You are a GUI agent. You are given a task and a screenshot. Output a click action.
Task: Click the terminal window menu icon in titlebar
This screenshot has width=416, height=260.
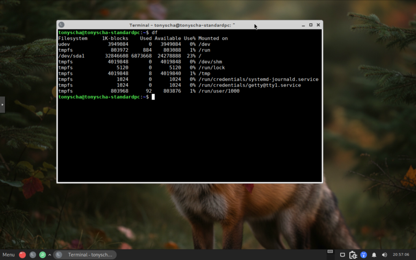pos(61,25)
